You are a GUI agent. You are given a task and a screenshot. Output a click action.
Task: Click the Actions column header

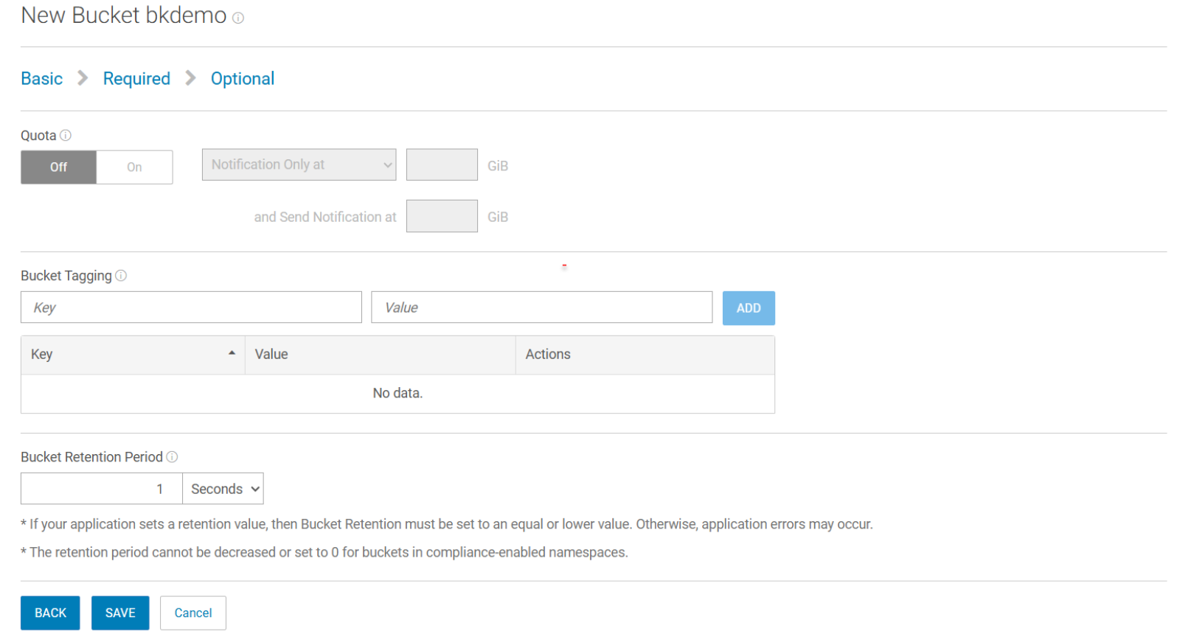(645, 355)
